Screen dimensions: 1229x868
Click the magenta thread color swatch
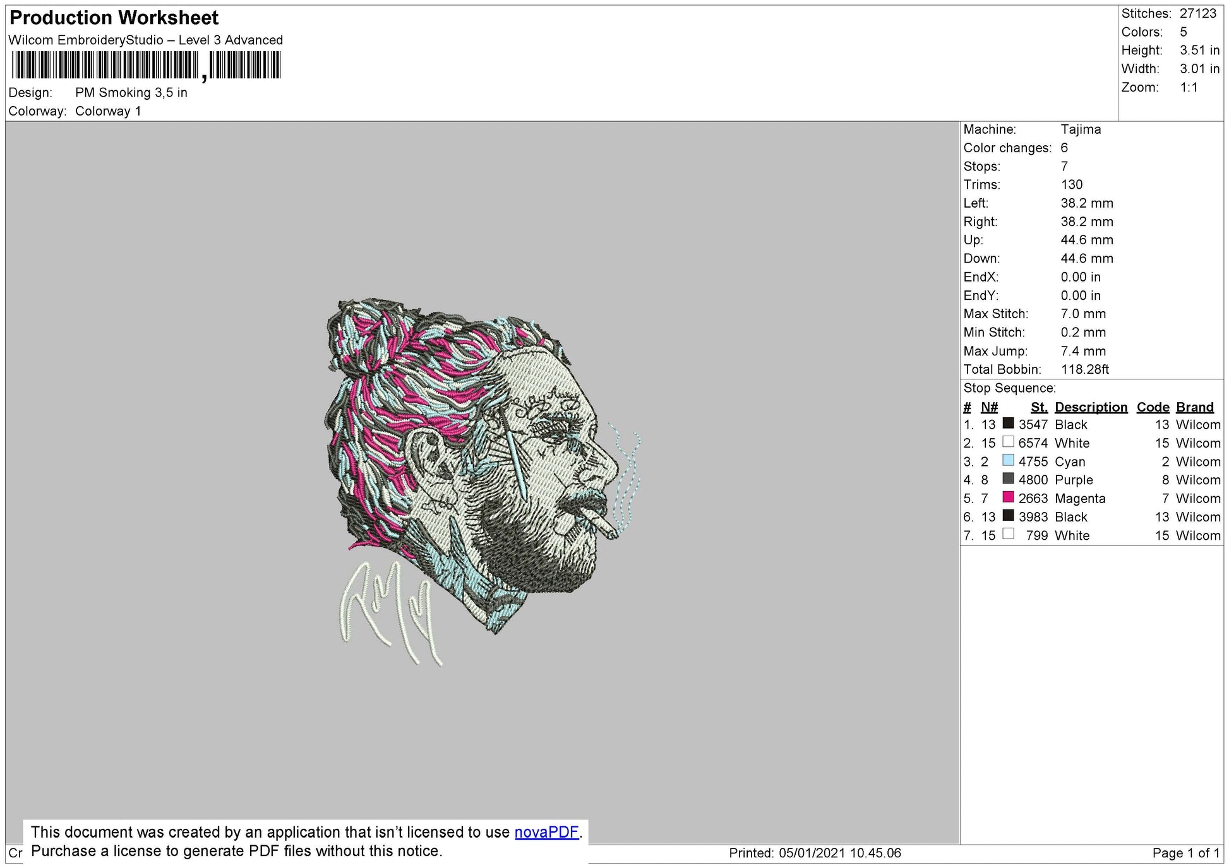coord(1008,497)
